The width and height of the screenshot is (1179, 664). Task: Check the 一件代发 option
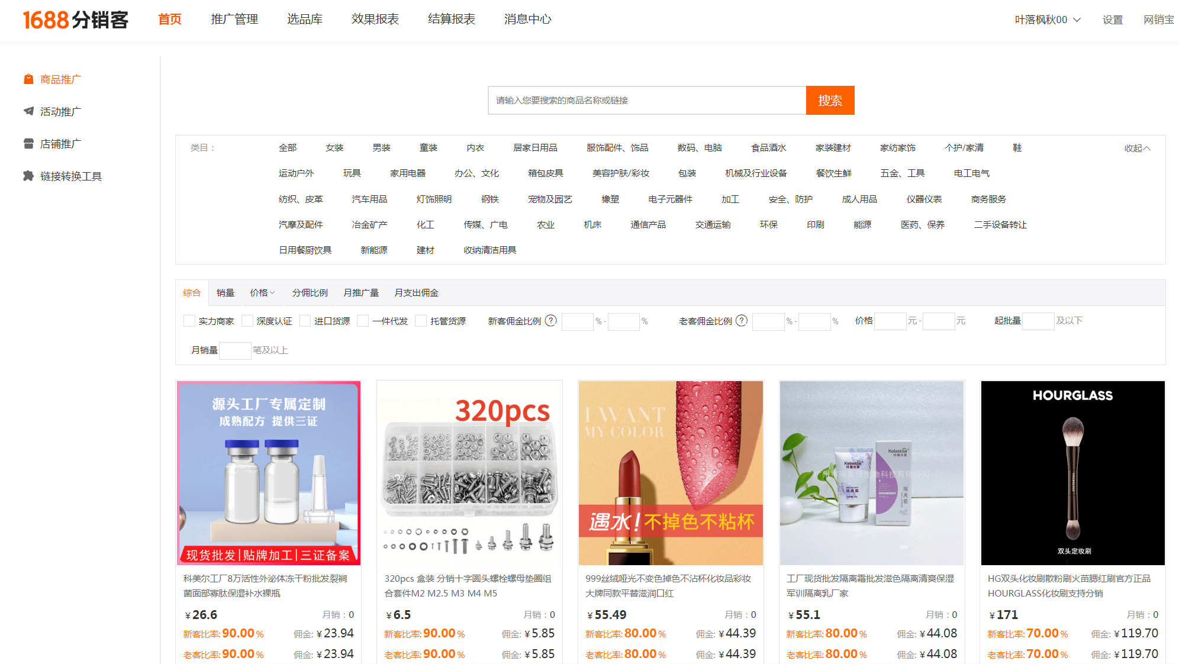coord(362,321)
